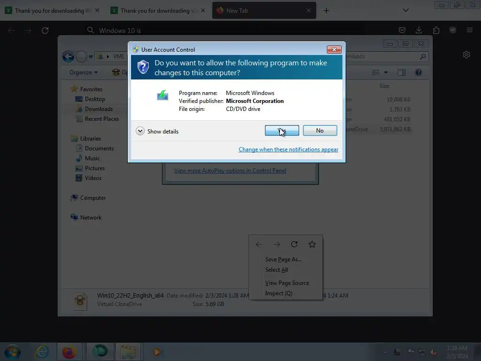Open Explorer Help icon

coord(418,72)
